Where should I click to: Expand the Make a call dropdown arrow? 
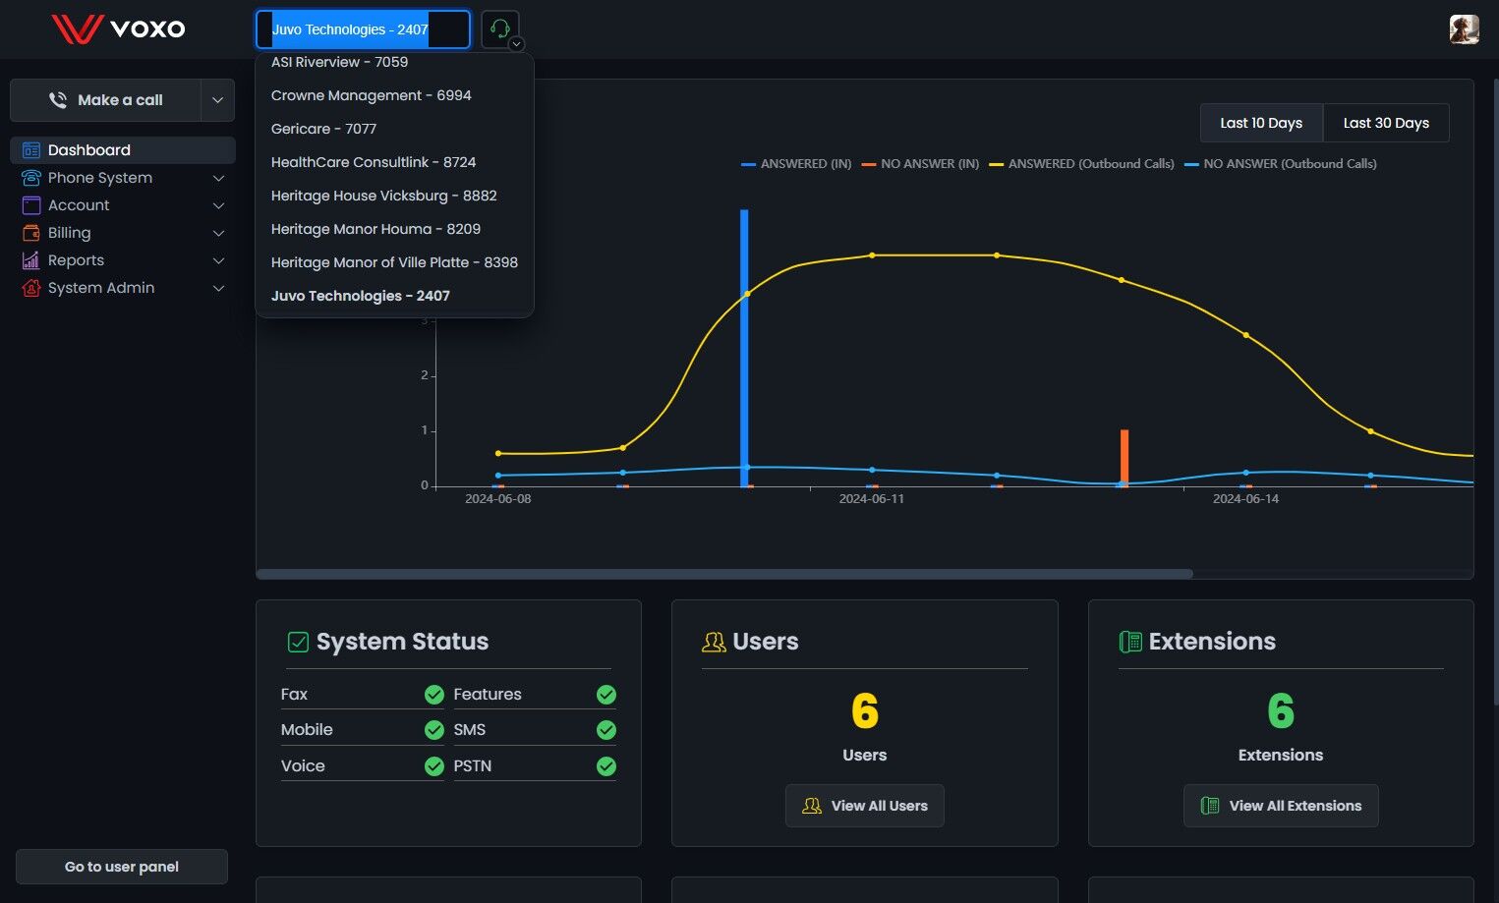pos(217,100)
